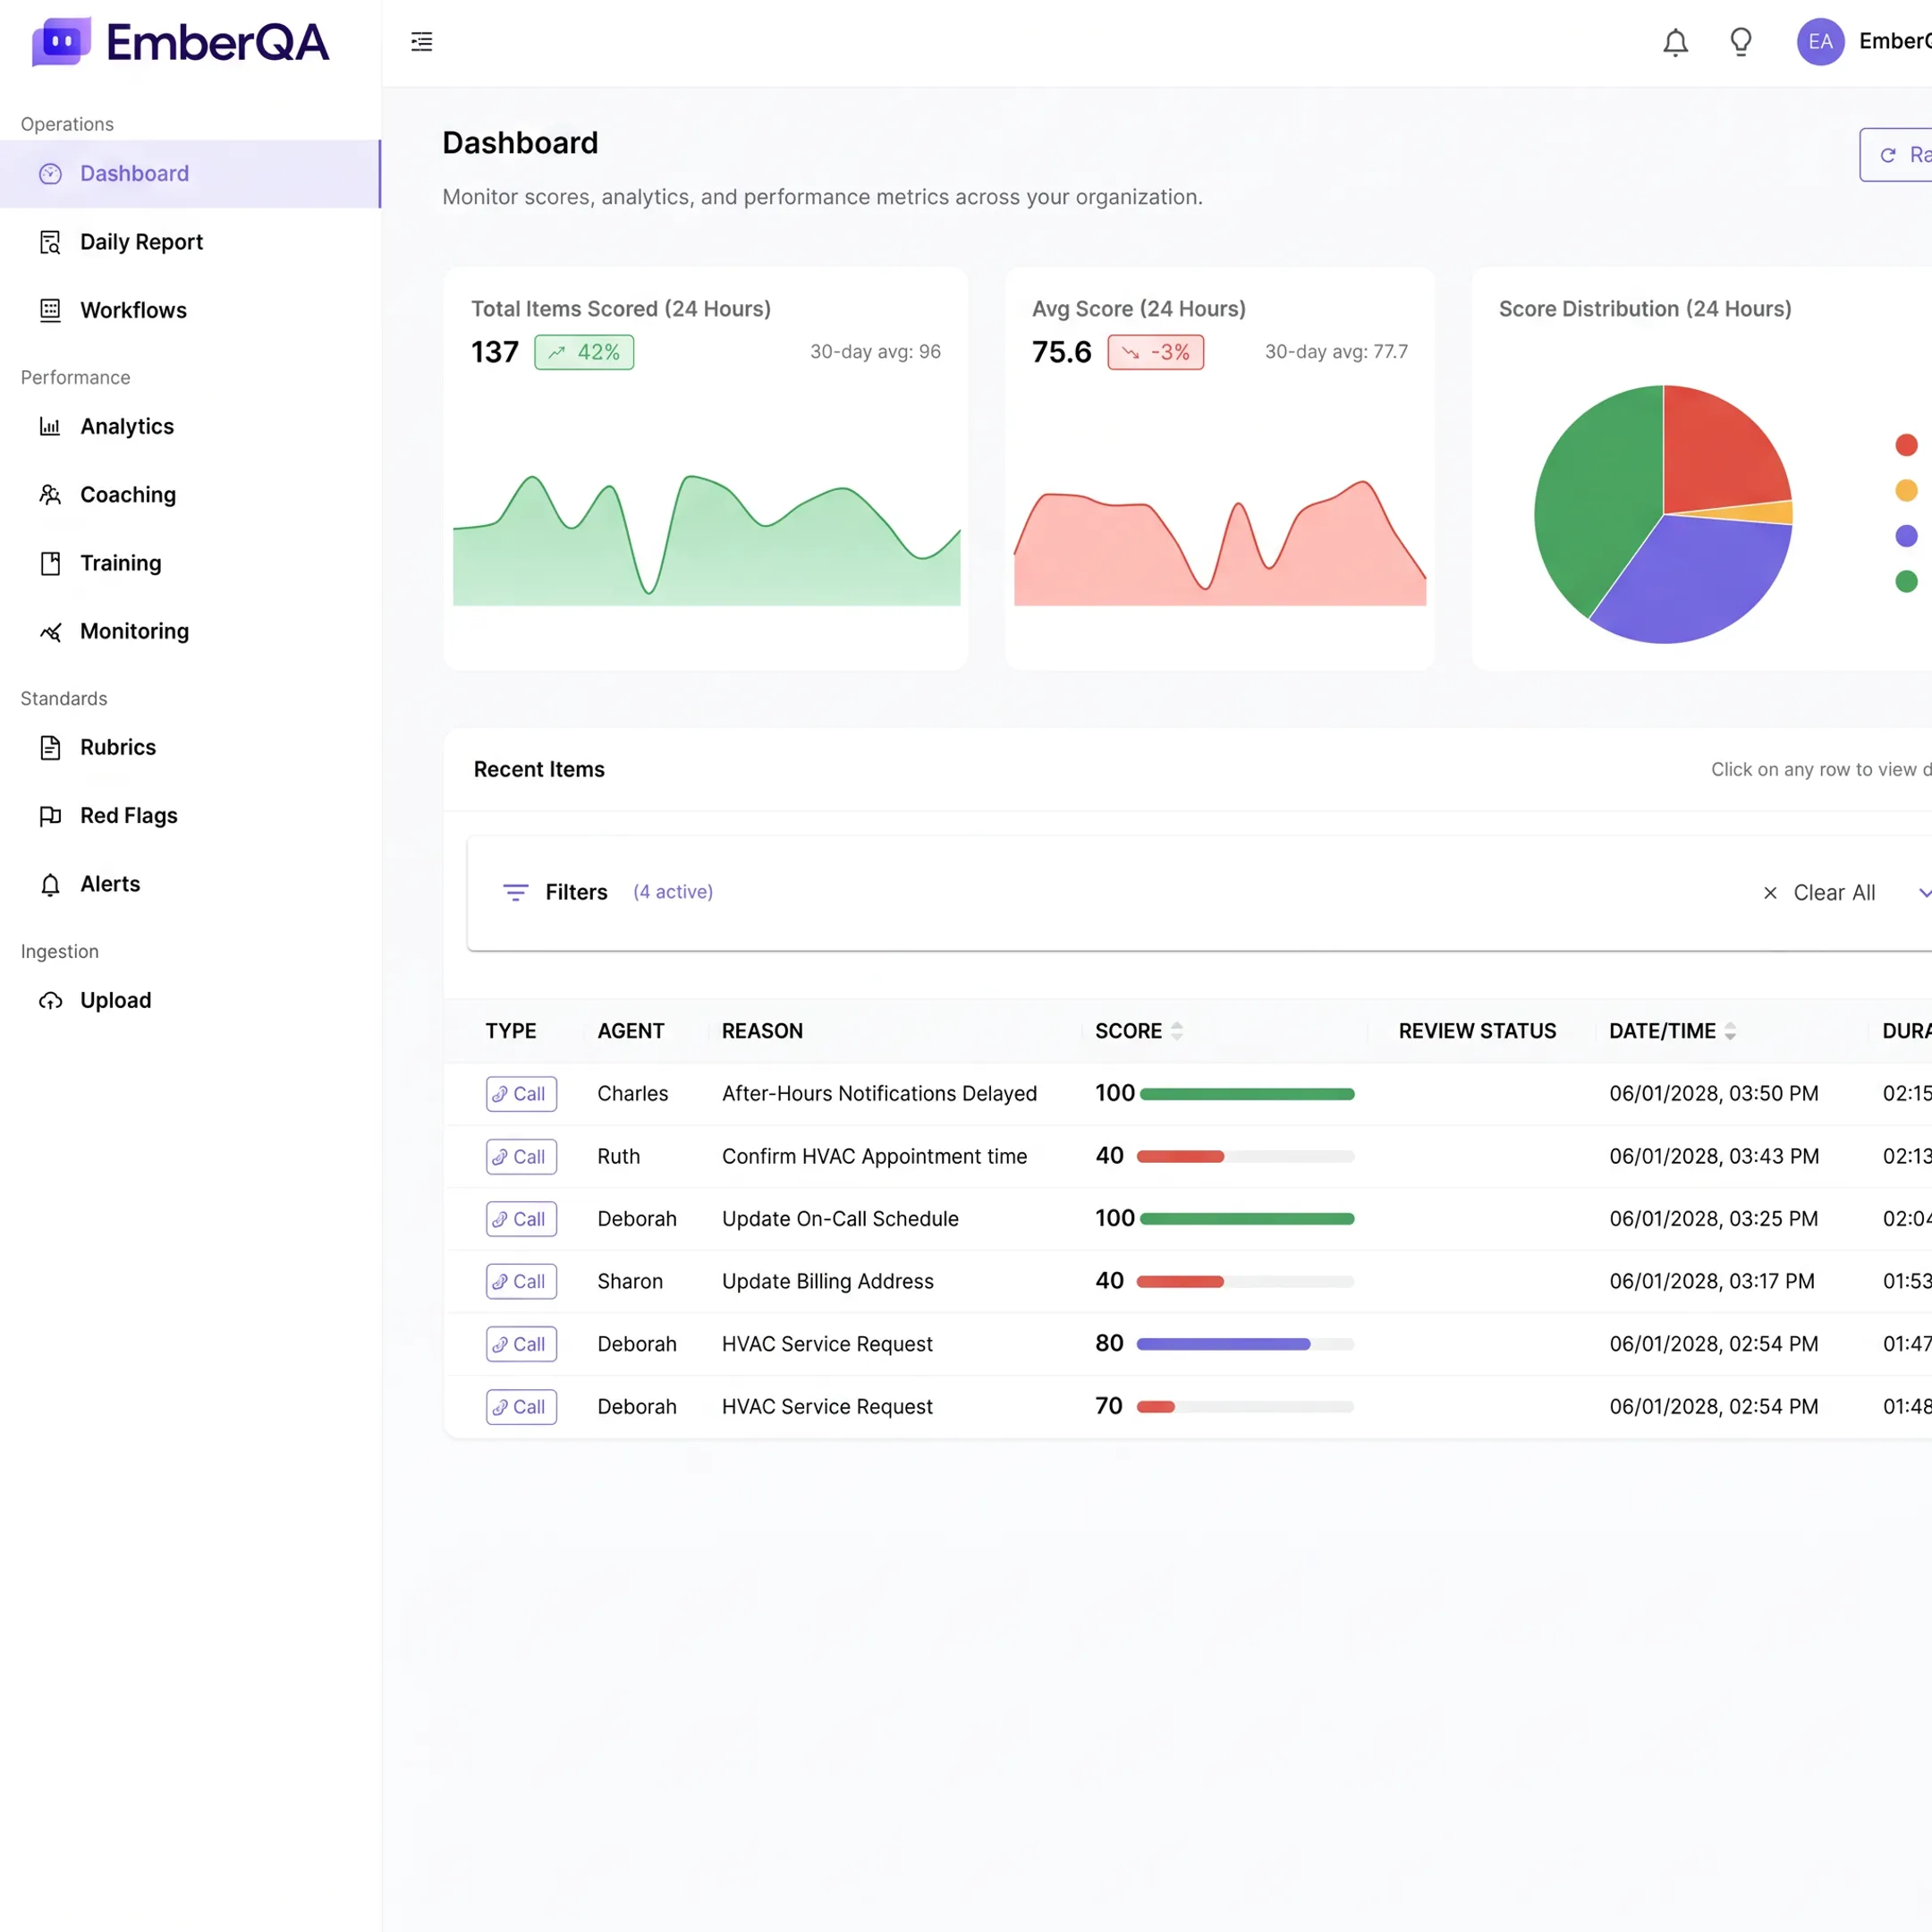Click the Call tag in Charles row
1932x1932 pixels.
pos(521,1094)
